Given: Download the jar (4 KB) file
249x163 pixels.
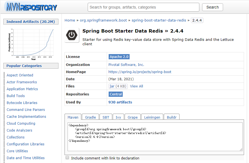Looking at the screenshot, I should point(118,86).
